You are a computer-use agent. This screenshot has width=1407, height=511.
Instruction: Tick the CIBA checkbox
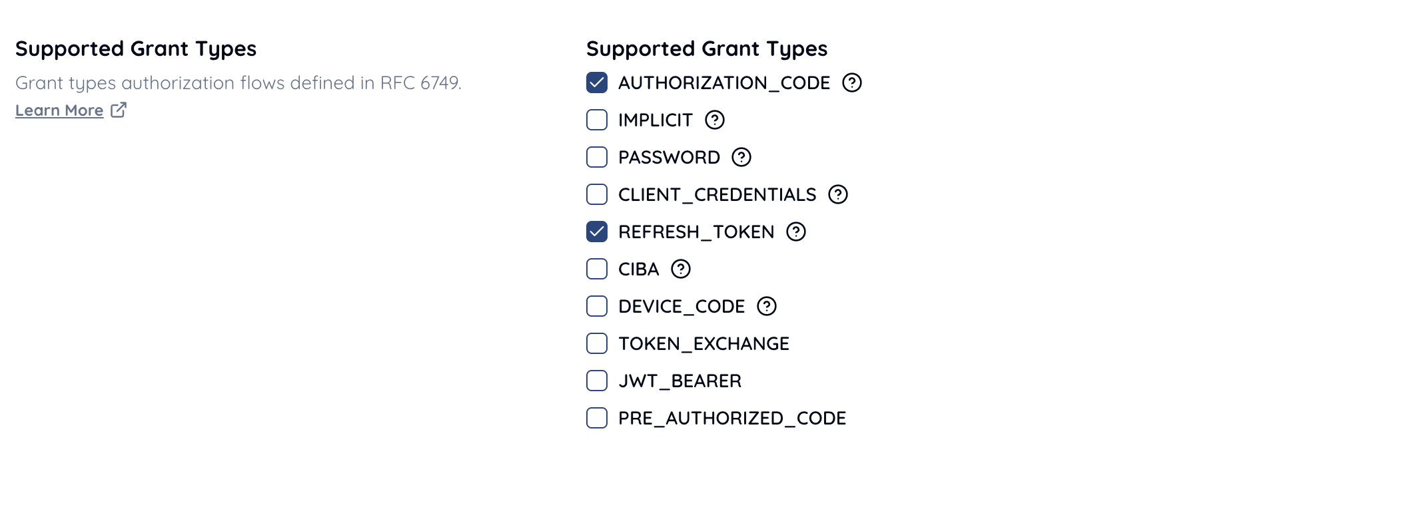[597, 269]
